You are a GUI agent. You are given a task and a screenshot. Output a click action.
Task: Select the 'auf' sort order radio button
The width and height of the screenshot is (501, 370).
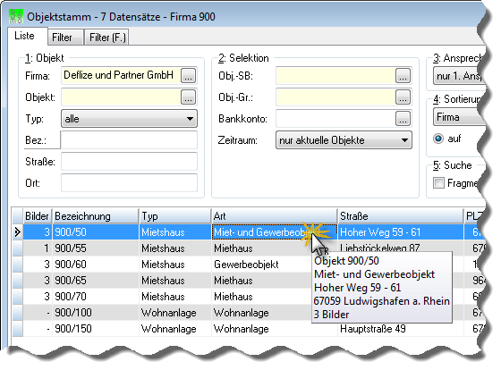(438, 139)
